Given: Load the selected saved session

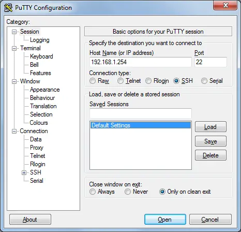Looking at the screenshot, I should point(210,127).
